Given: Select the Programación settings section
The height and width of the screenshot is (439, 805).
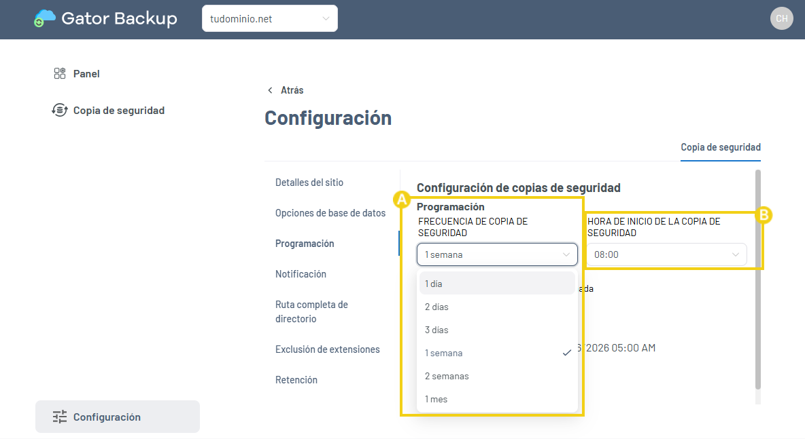Looking at the screenshot, I should tap(305, 244).
